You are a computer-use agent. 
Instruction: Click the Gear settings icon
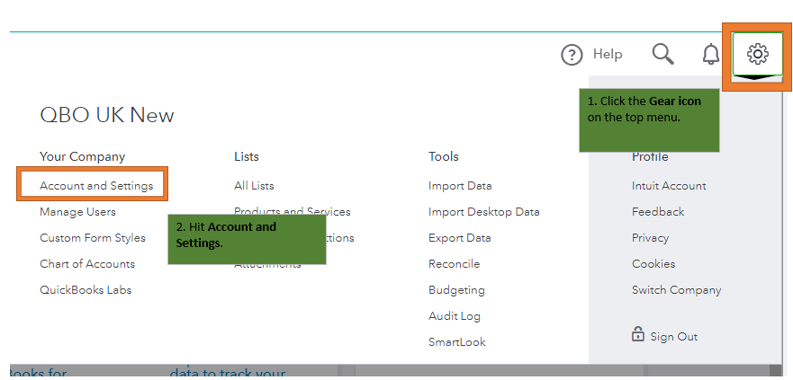pos(758,54)
